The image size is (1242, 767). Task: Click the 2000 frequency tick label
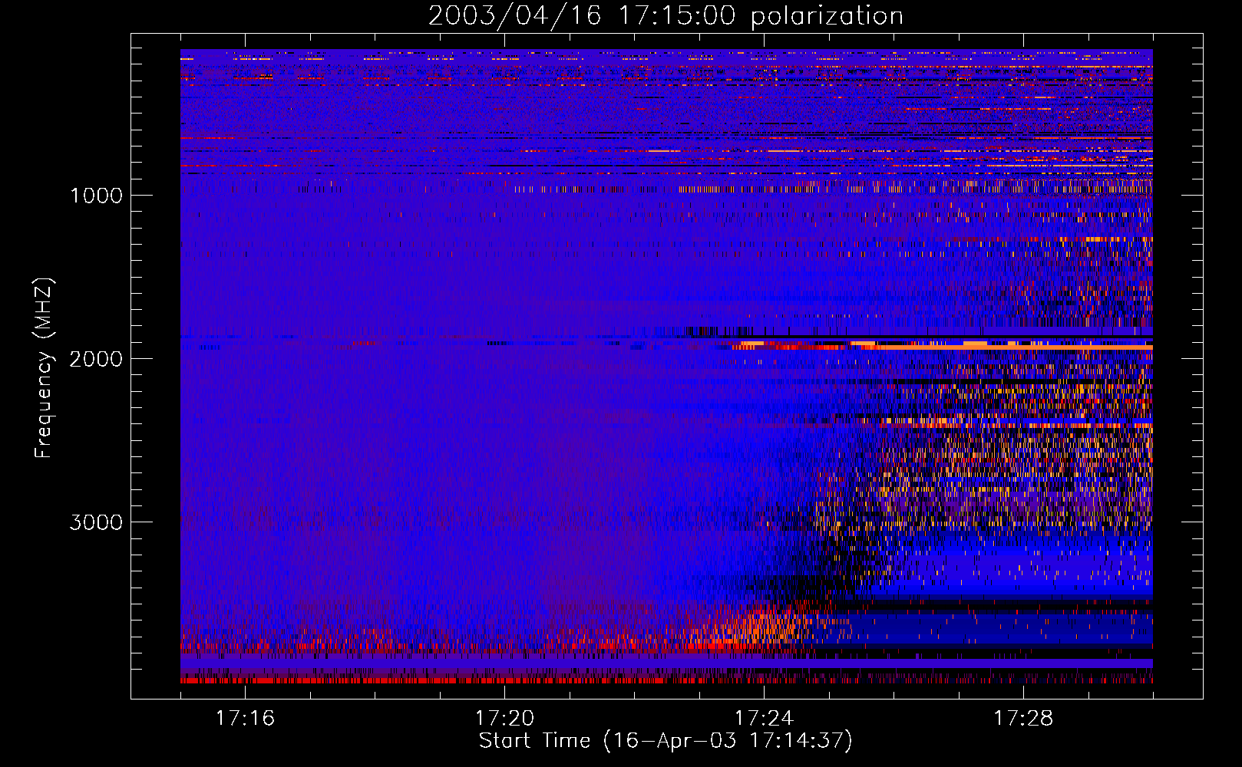96,359
